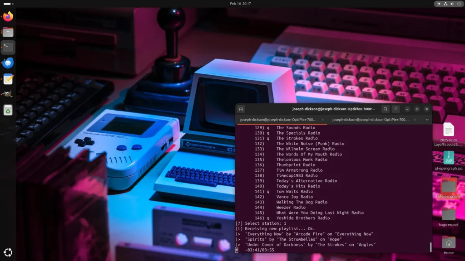Click "The Wilhelm Scream Radio" line
The image size is (465, 261).
click(306, 149)
